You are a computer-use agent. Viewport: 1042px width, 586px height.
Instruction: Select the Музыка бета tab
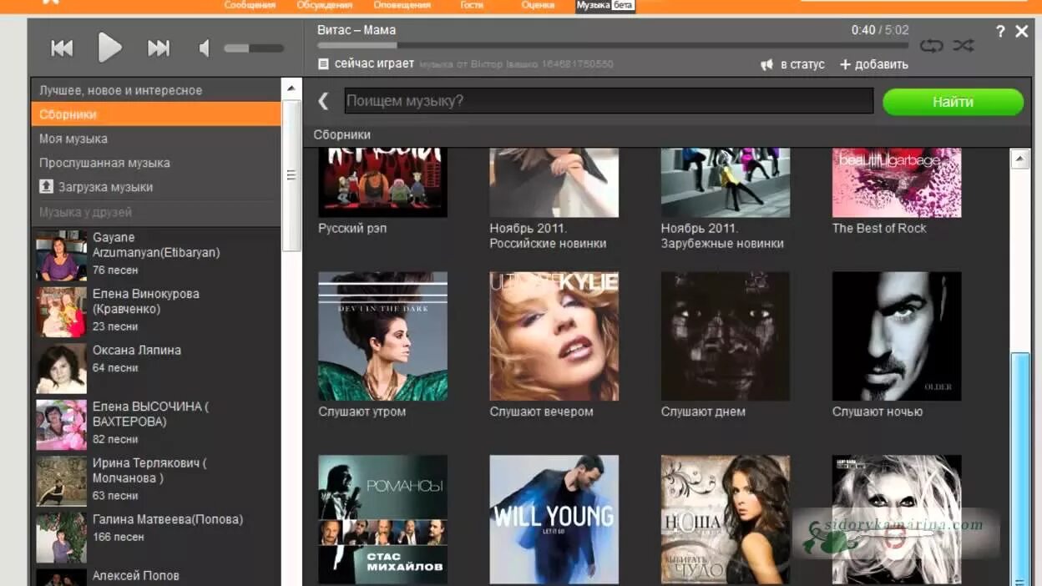tap(605, 5)
